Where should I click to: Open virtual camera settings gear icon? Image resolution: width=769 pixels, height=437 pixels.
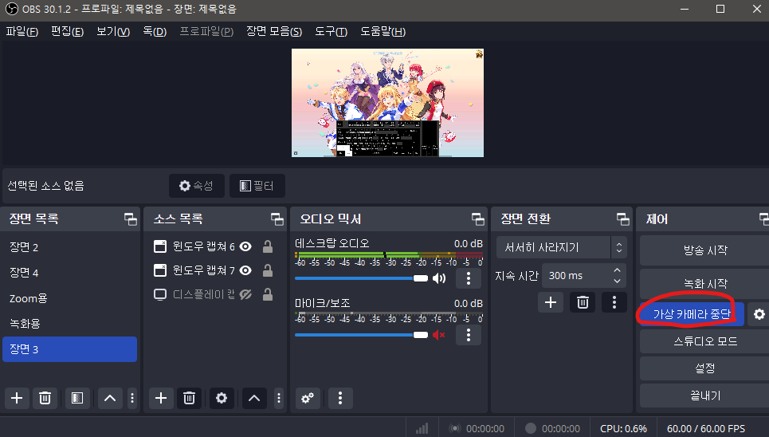(759, 313)
